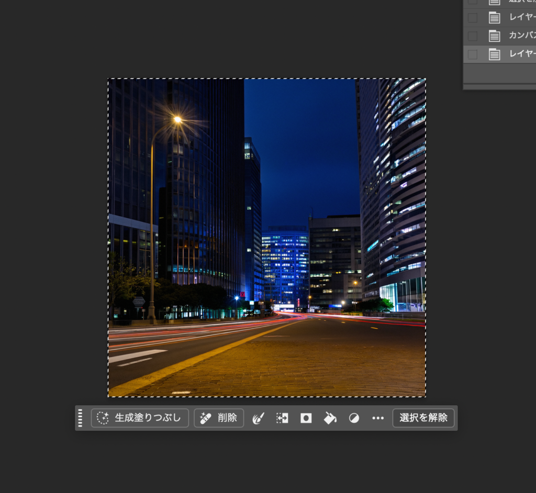The width and height of the screenshot is (536, 493).
Task: Click the half-circle adjustment layer icon
Action: coord(354,418)
